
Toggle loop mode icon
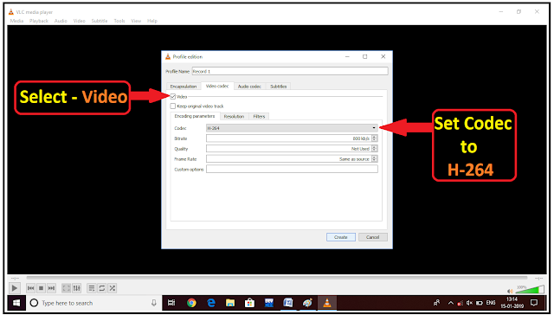coord(102,288)
